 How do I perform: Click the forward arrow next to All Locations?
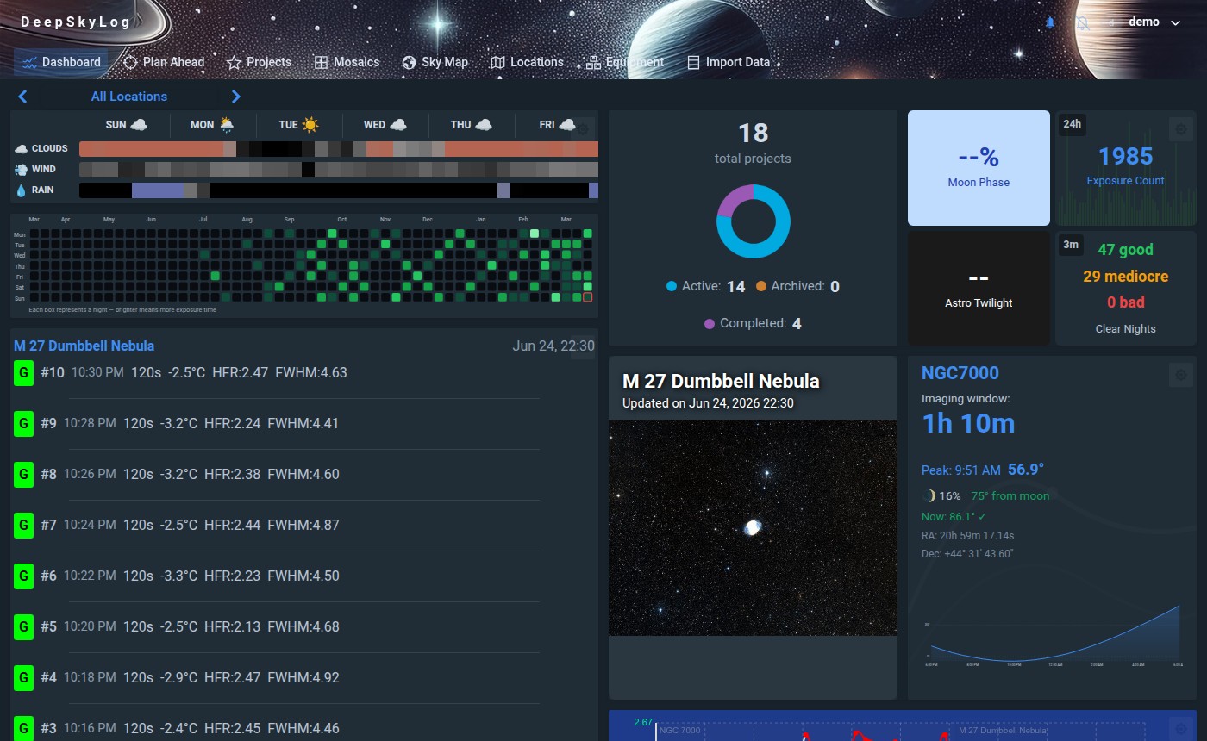point(235,97)
